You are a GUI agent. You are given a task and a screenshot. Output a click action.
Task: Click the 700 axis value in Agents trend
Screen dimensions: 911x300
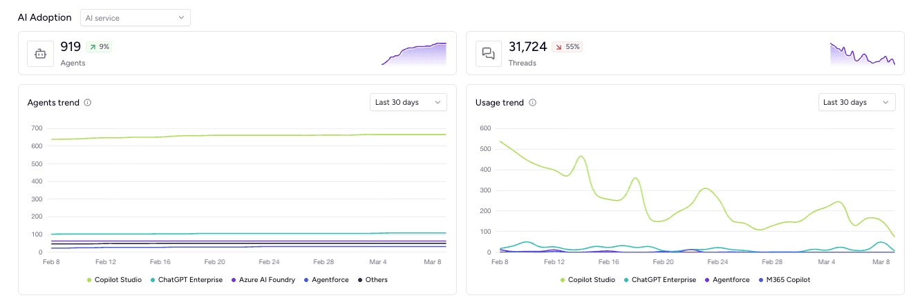coord(37,128)
